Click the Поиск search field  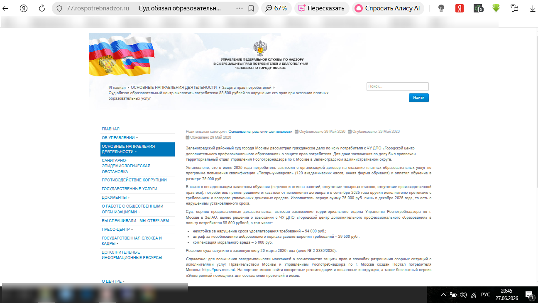coord(397,86)
